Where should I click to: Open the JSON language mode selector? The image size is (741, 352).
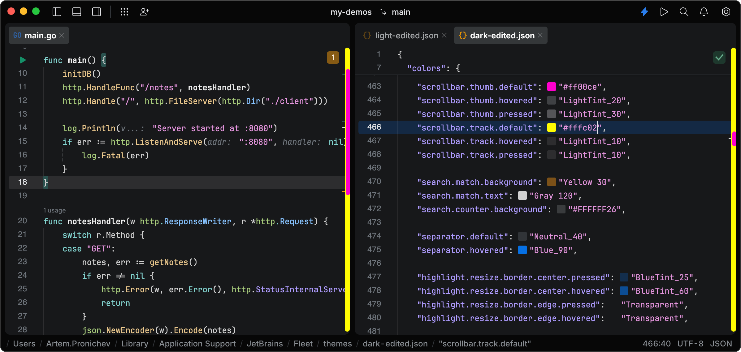pos(720,343)
